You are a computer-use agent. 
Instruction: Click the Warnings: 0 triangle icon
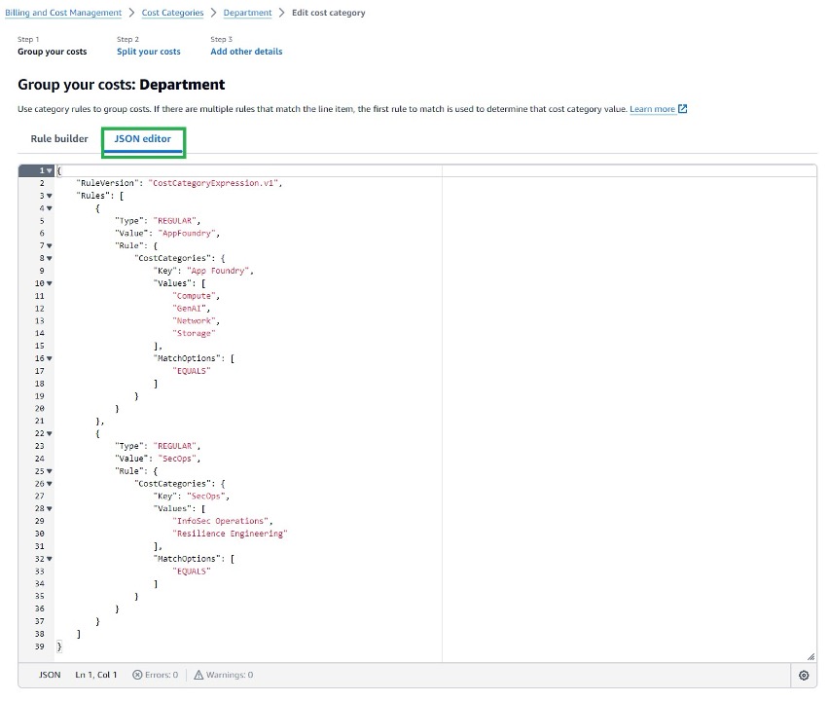point(198,674)
